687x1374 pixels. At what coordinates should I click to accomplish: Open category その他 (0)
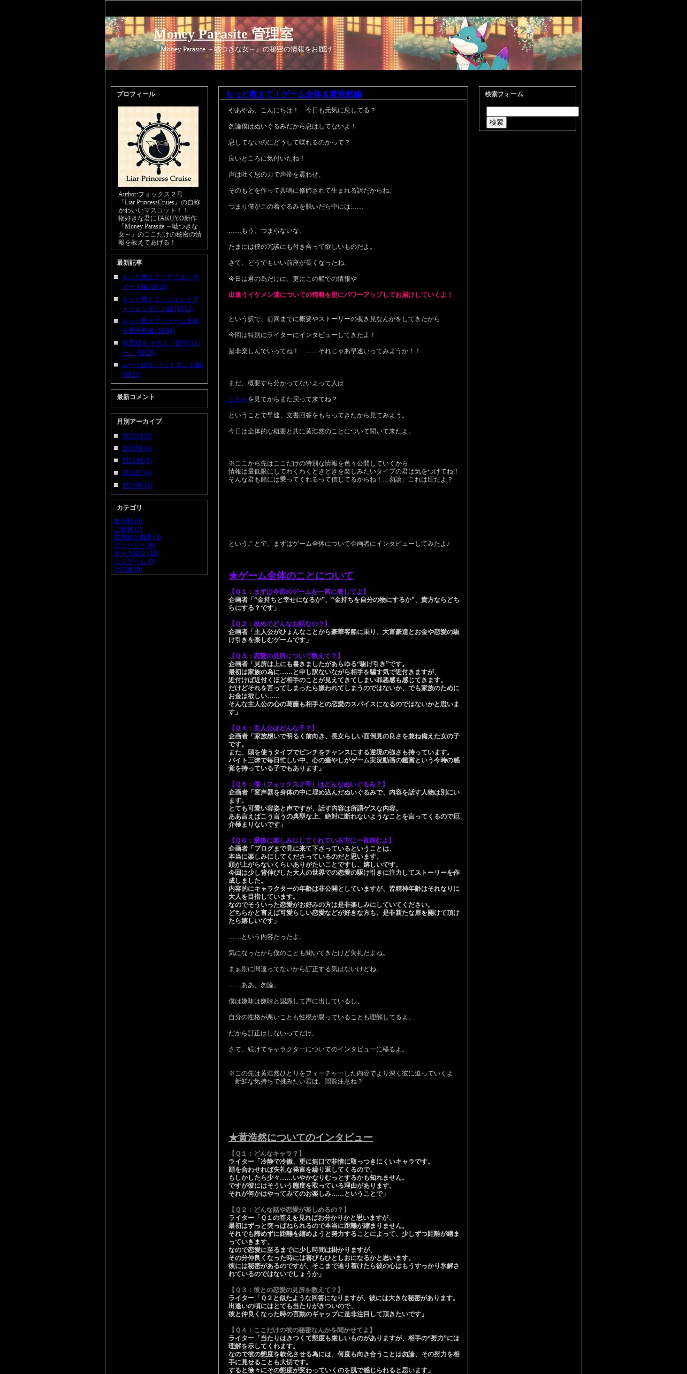tap(128, 569)
